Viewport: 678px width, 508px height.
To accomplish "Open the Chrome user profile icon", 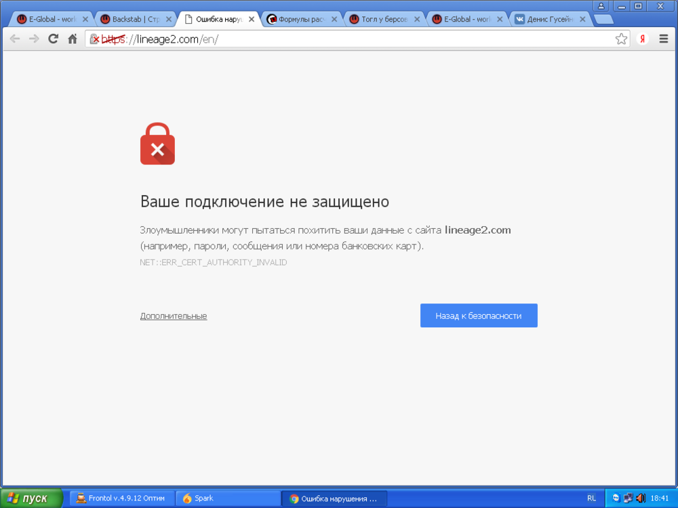I will click(601, 6).
